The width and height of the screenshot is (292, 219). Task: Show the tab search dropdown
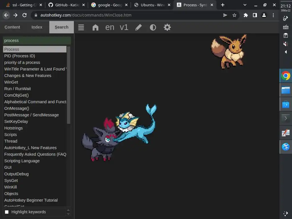tap(245, 5)
